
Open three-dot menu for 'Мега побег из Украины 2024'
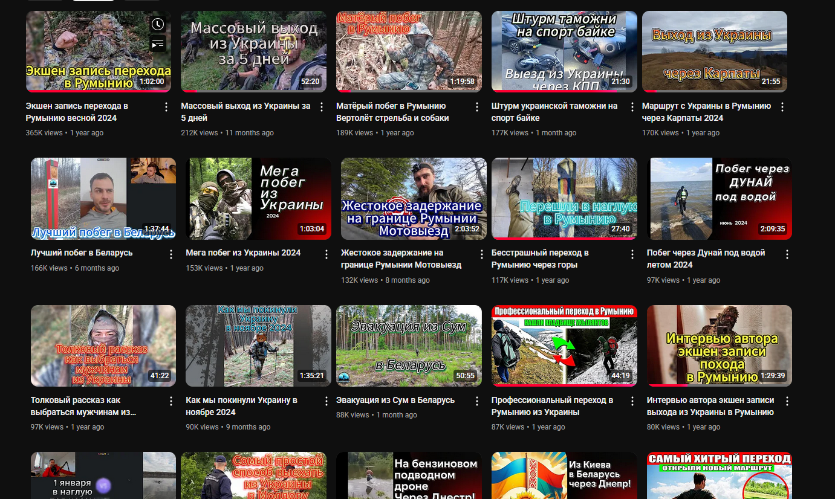click(327, 254)
